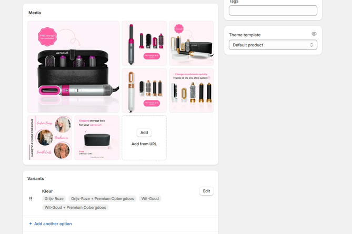Click the Wit-Goud + Premium Opbergdoos tag
Viewport: 352px width, 234px height.
pos(75,207)
